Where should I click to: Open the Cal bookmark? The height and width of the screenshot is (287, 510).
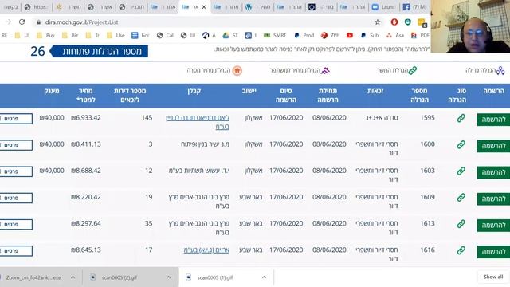(165, 35)
